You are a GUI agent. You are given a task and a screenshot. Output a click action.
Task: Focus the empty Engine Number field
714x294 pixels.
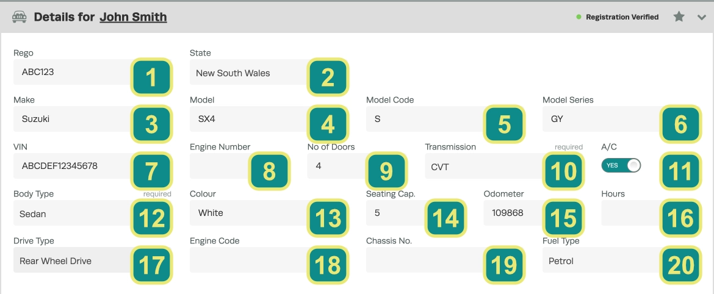239,166
